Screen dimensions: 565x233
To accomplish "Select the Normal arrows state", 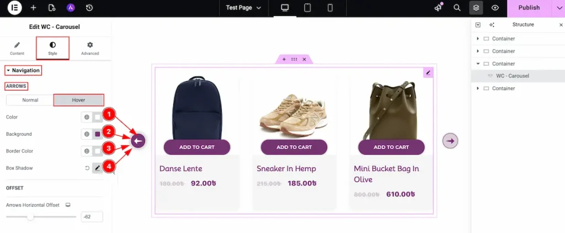I will point(30,100).
